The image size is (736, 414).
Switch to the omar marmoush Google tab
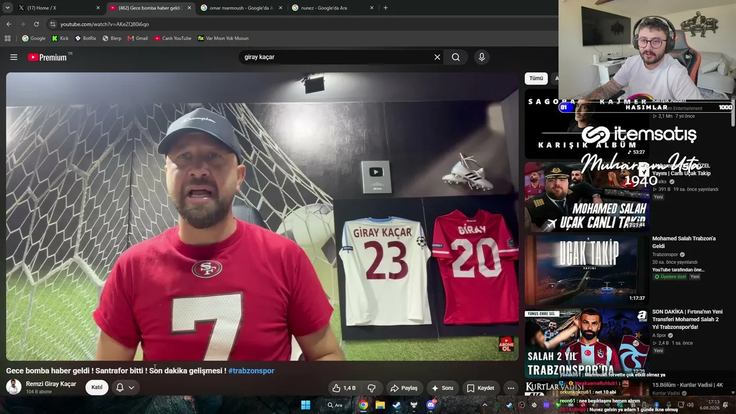(x=241, y=8)
